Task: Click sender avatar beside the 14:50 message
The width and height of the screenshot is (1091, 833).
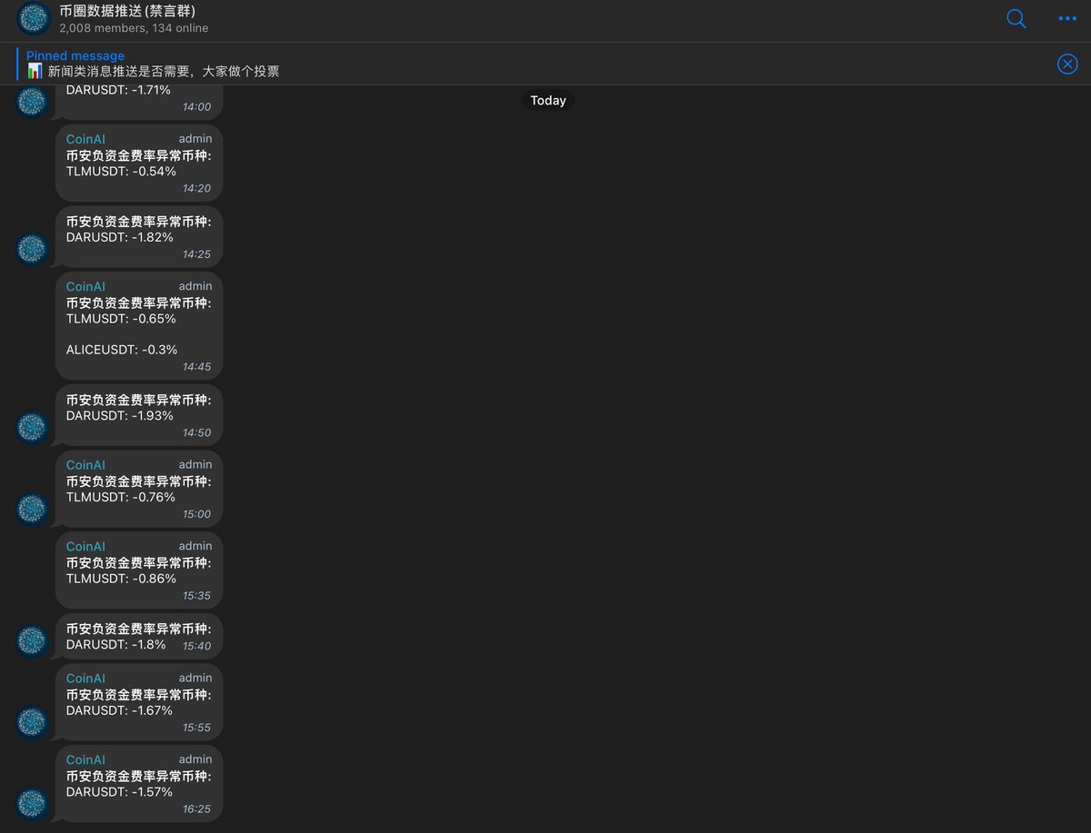Action: [x=33, y=428]
